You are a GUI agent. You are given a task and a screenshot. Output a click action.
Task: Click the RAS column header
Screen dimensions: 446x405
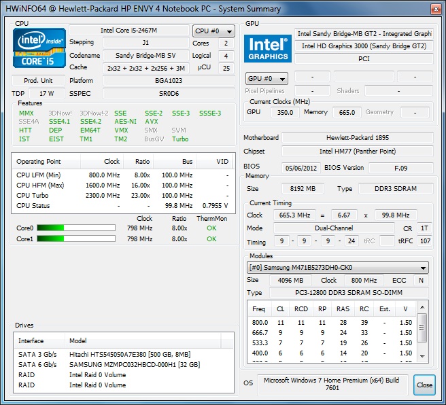343,309
